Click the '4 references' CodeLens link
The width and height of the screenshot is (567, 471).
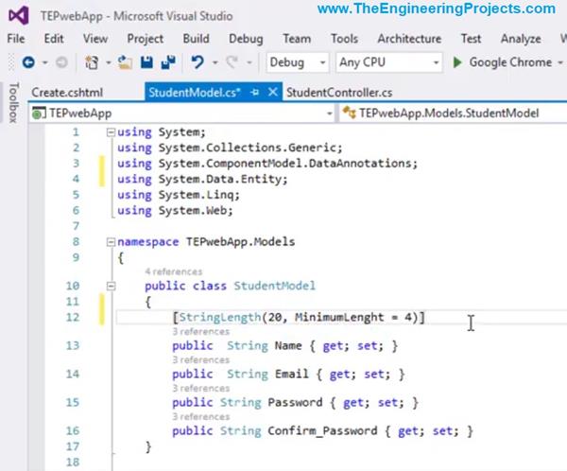pyautogui.click(x=174, y=271)
